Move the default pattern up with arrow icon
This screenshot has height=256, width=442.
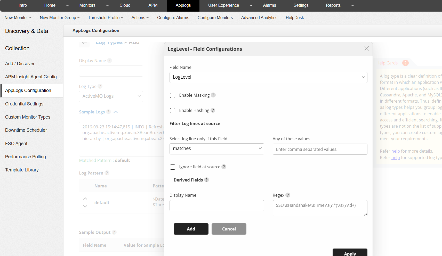(x=85, y=198)
